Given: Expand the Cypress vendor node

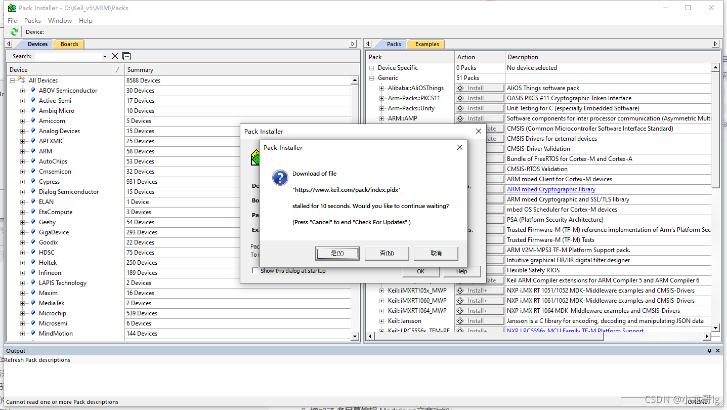Looking at the screenshot, I should (22, 182).
